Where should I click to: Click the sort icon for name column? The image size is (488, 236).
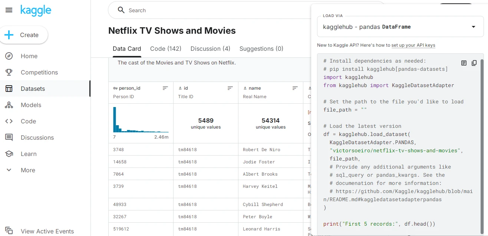tap(295, 88)
